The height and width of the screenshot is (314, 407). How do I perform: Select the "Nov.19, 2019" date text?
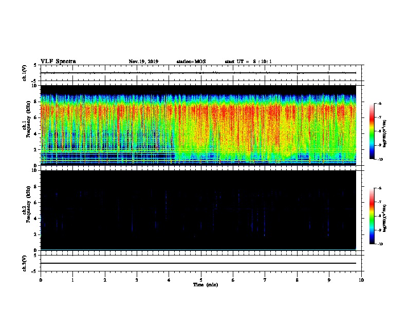143,62
